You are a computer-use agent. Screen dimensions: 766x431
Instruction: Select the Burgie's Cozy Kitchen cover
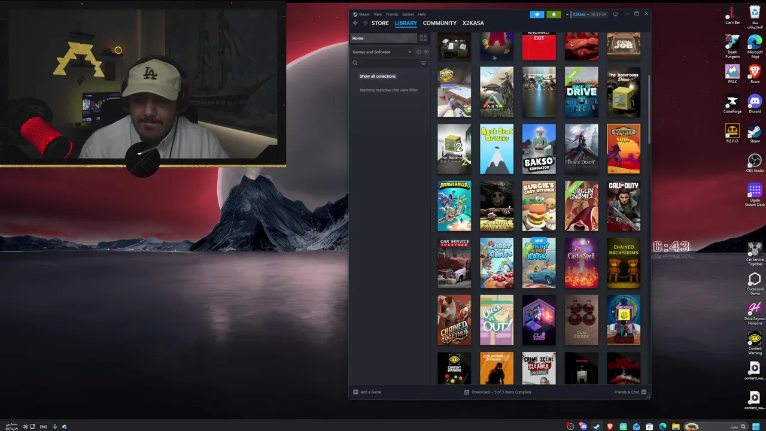click(539, 206)
